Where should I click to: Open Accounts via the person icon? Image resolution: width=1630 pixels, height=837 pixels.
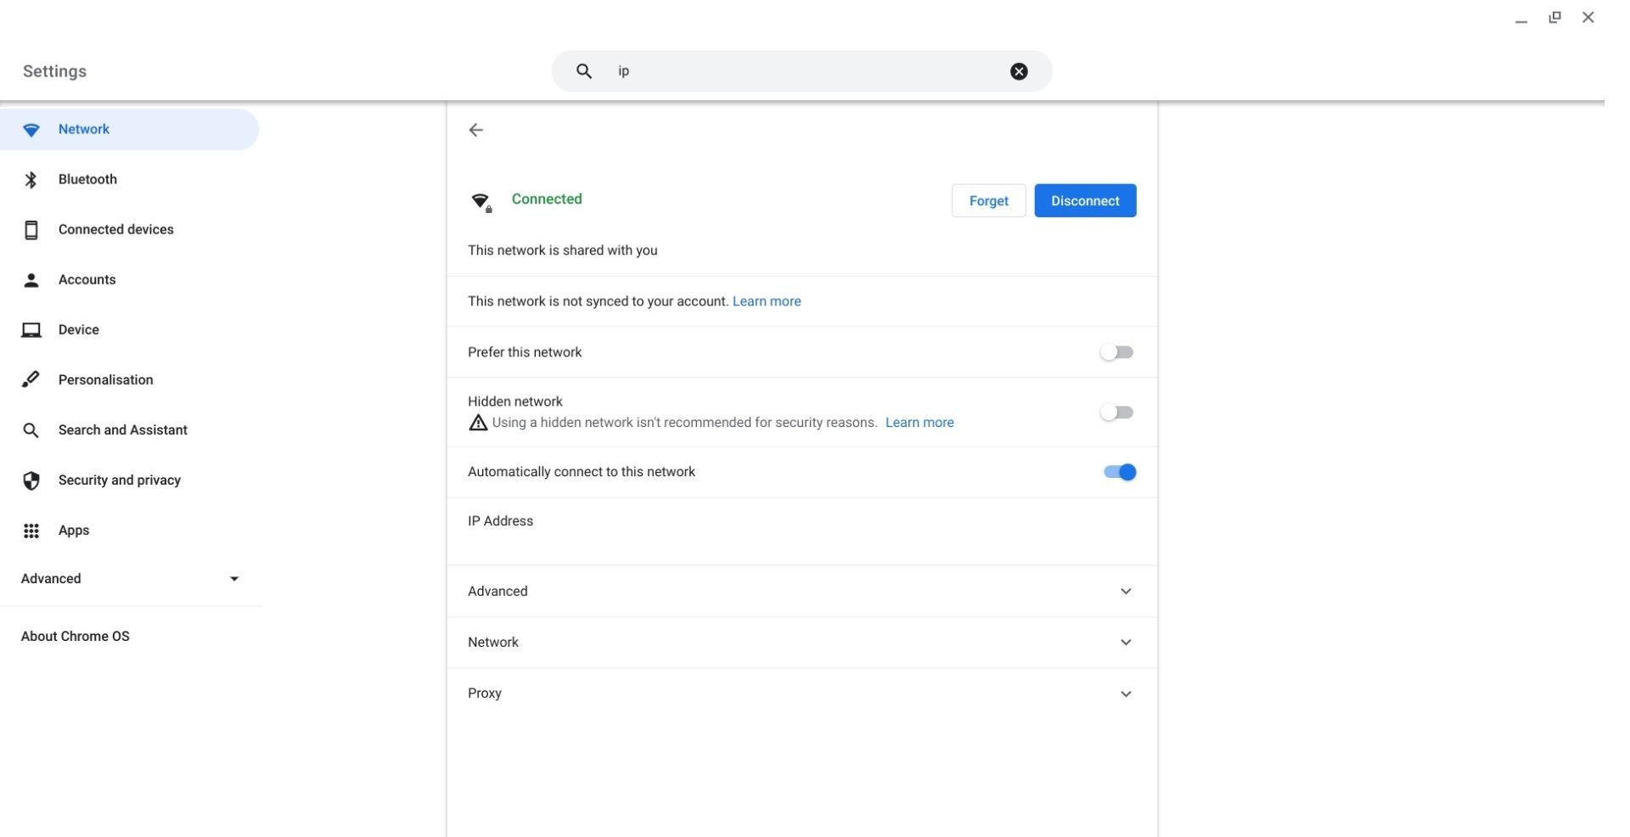(31, 279)
